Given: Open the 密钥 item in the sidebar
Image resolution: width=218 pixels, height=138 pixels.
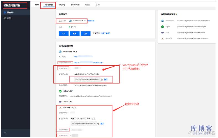Looking at the screenshot, I should (15, 18).
